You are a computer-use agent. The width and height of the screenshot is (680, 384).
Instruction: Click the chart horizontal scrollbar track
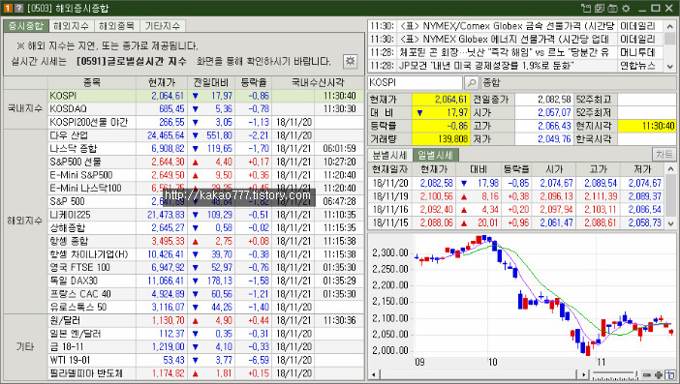pos(479,375)
